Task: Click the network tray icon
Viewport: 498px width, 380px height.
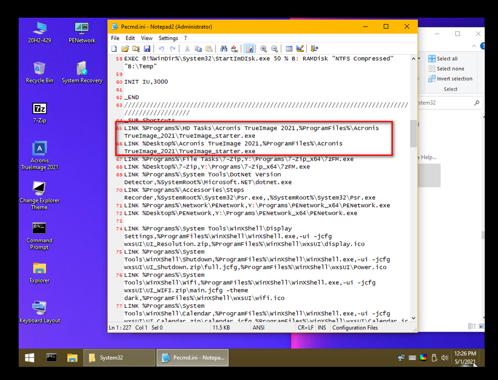Action: [401, 358]
